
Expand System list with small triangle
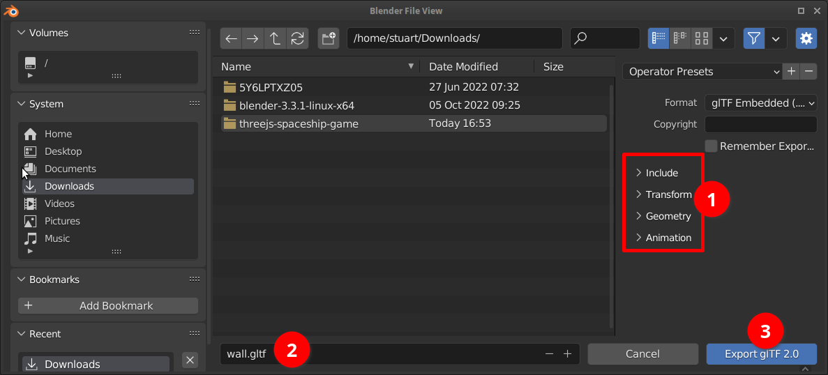(x=30, y=251)
